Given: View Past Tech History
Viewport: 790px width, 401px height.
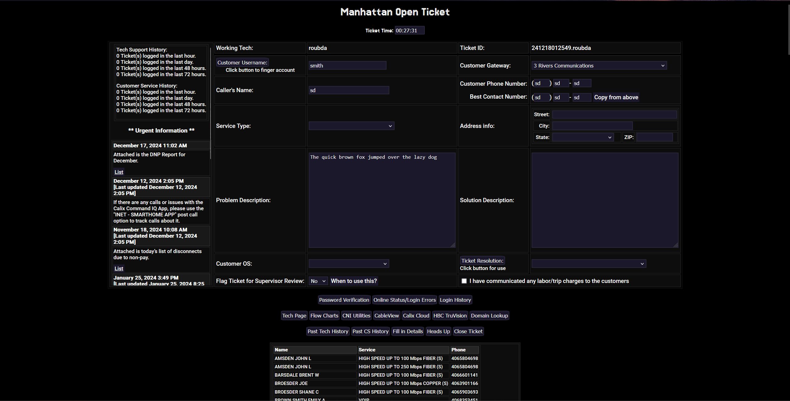Looking at the screenshot, I should 328,331.
